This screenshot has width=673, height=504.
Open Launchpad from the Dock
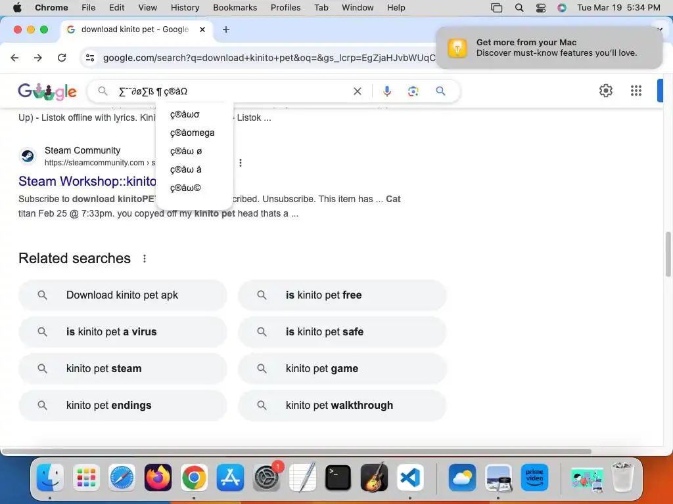point(86,478)
